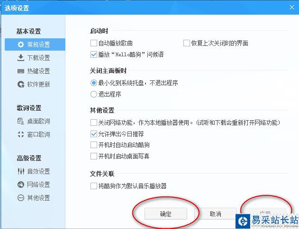Tick 开机时启动桌面写真
Image resolution: width=299 pixels, height=229 pixels.
tap(94, 156)
